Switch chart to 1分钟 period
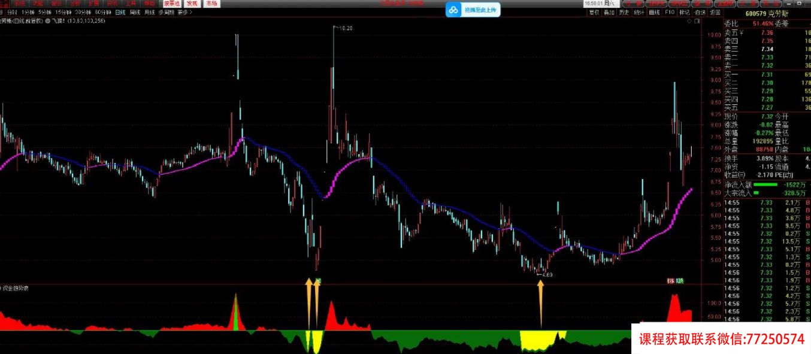This screenshot has height=354, width=811. (x=28, y=12)
